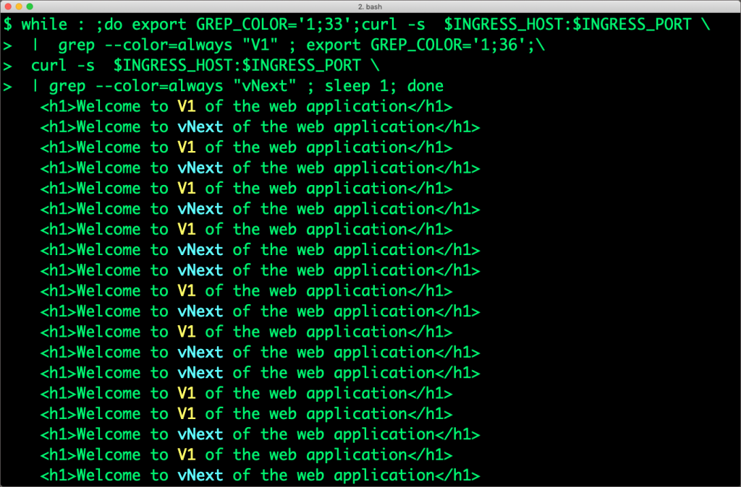Maximize the terminal with green button
Image resolution: width=741 pixels, height=487 pixels.
coord(30,7)
